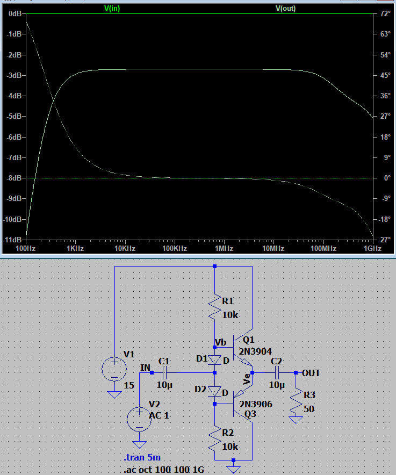This screenshot has height=475, width=396.
Task: Click the 1MHz frequency axis label
Action: point(224,249)
